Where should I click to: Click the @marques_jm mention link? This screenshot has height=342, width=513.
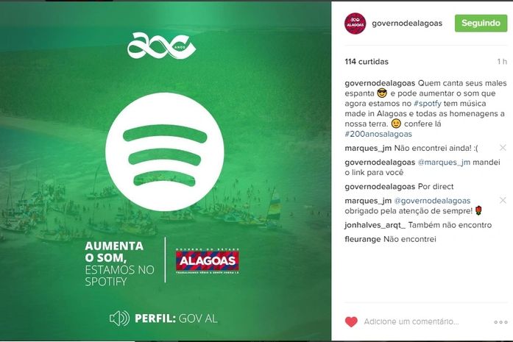[444, 162]
